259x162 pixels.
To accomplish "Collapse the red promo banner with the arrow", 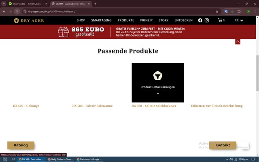I will point(238,42).
